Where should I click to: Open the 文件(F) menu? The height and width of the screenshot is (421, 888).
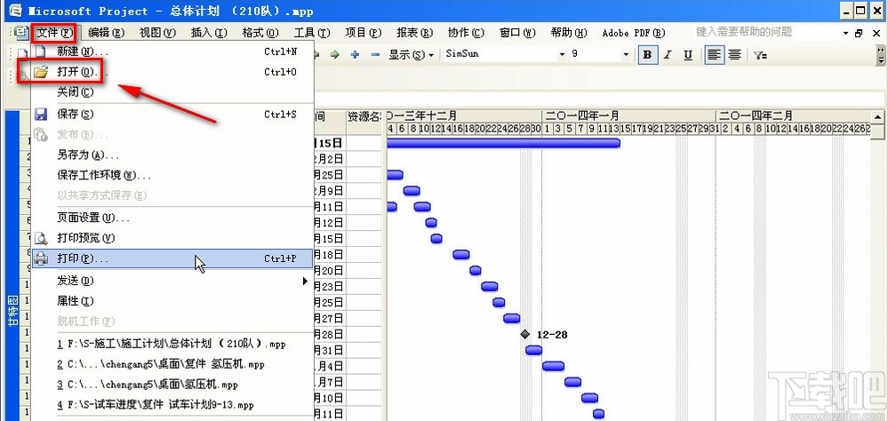click(54, 33)
